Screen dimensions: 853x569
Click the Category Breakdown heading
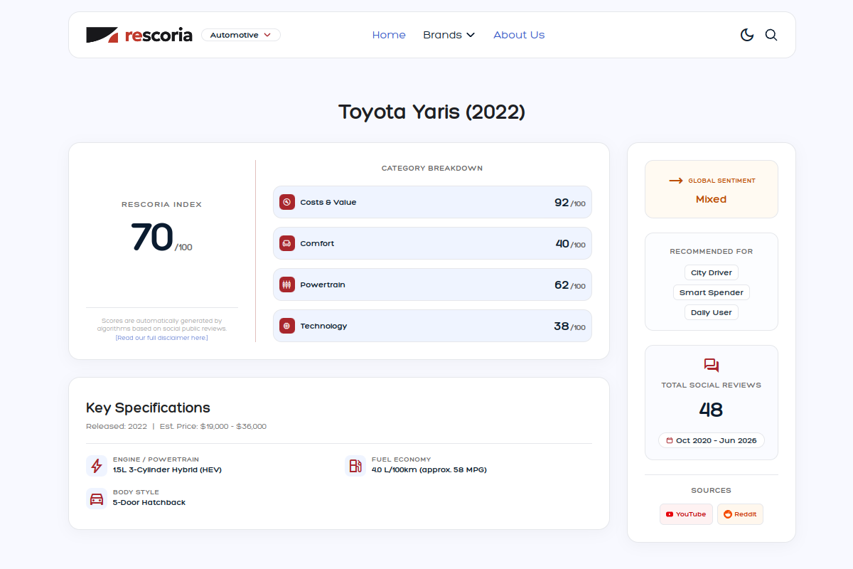click(x=432, y=169)
